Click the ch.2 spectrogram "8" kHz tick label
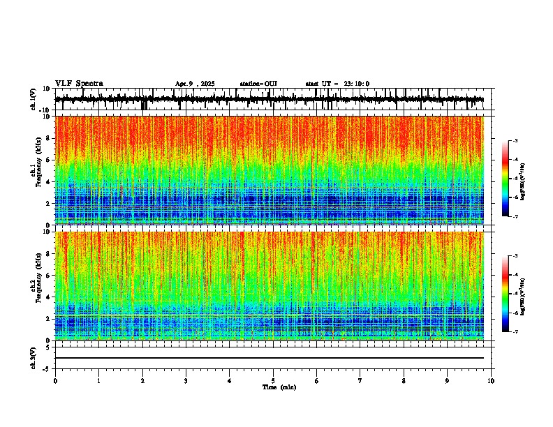The width and height of the screenshot is (553, 427). (48, 254)
